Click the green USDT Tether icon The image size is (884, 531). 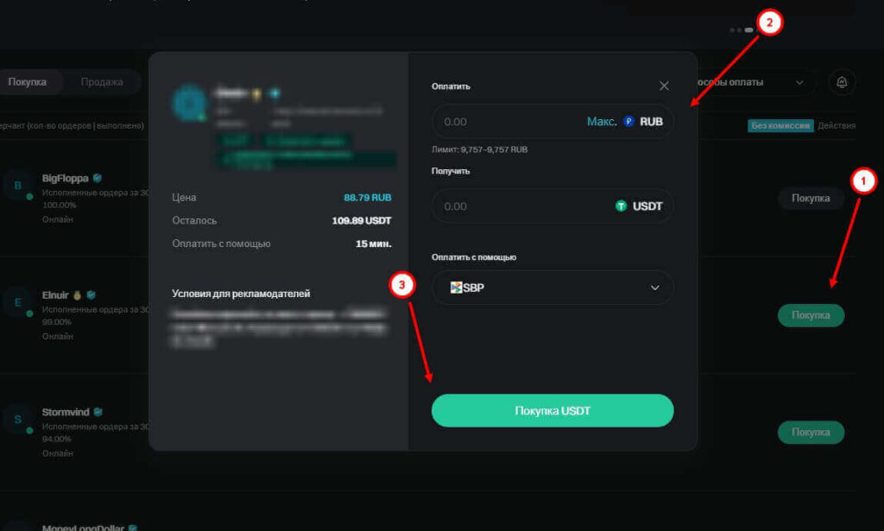coord(621,206)
